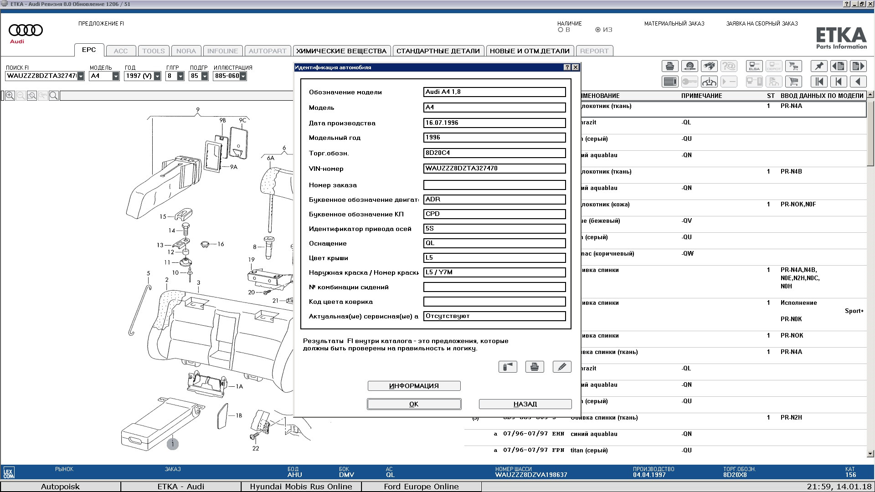
Task: Click part number 1 in the illustration
Action: tap(173, 444)
